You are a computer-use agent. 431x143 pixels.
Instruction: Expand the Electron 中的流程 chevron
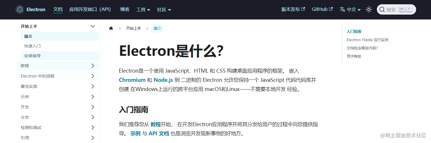93,76
